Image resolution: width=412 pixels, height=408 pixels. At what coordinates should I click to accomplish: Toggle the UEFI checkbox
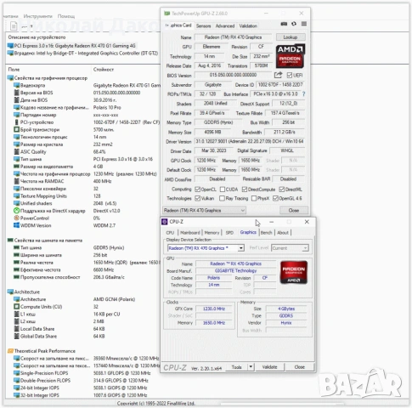tap(289, 75)
